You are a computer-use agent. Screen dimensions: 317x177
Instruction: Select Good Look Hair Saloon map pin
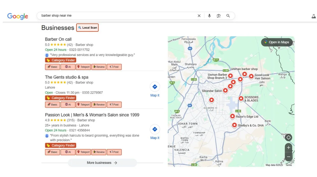[251, 76]
